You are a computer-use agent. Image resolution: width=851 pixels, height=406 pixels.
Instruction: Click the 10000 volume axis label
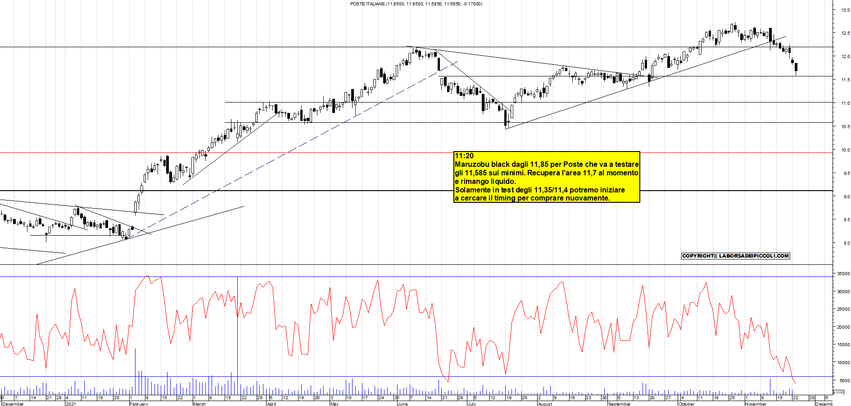[x=843, y=363]
